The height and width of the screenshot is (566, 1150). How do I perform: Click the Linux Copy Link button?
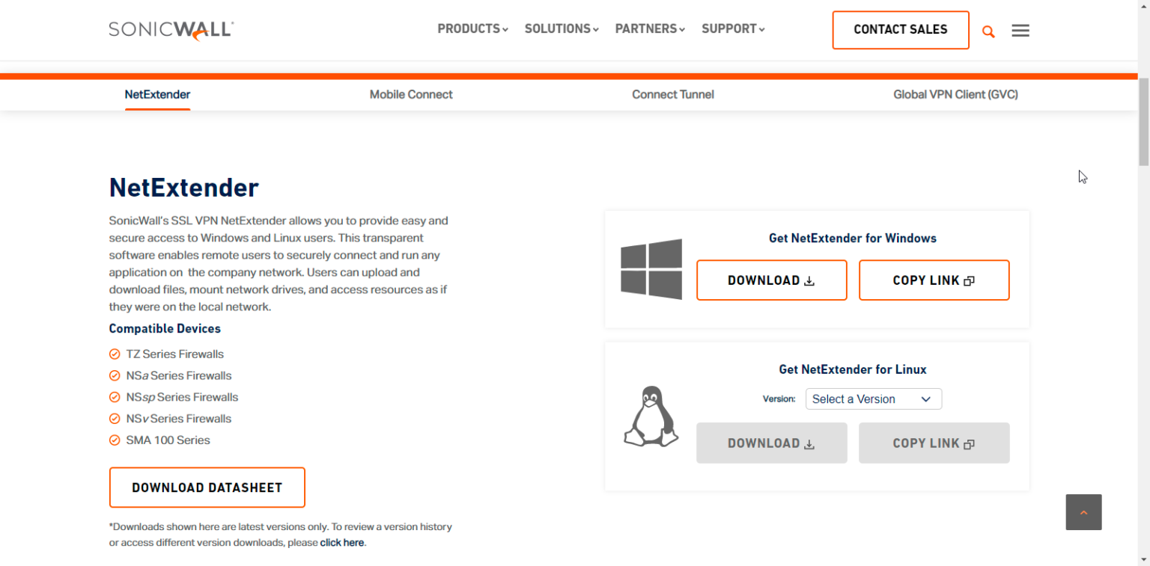click(x=934, y=443)
